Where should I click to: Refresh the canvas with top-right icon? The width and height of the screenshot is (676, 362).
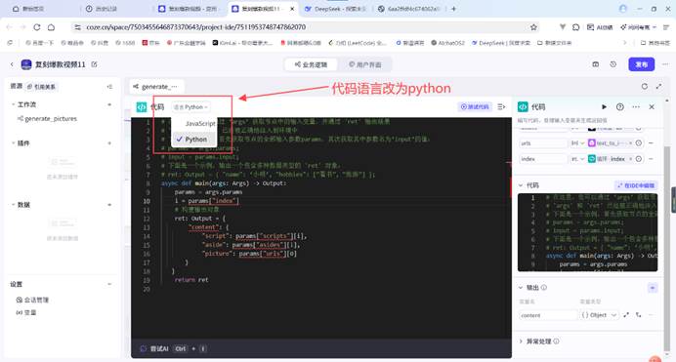644,87
